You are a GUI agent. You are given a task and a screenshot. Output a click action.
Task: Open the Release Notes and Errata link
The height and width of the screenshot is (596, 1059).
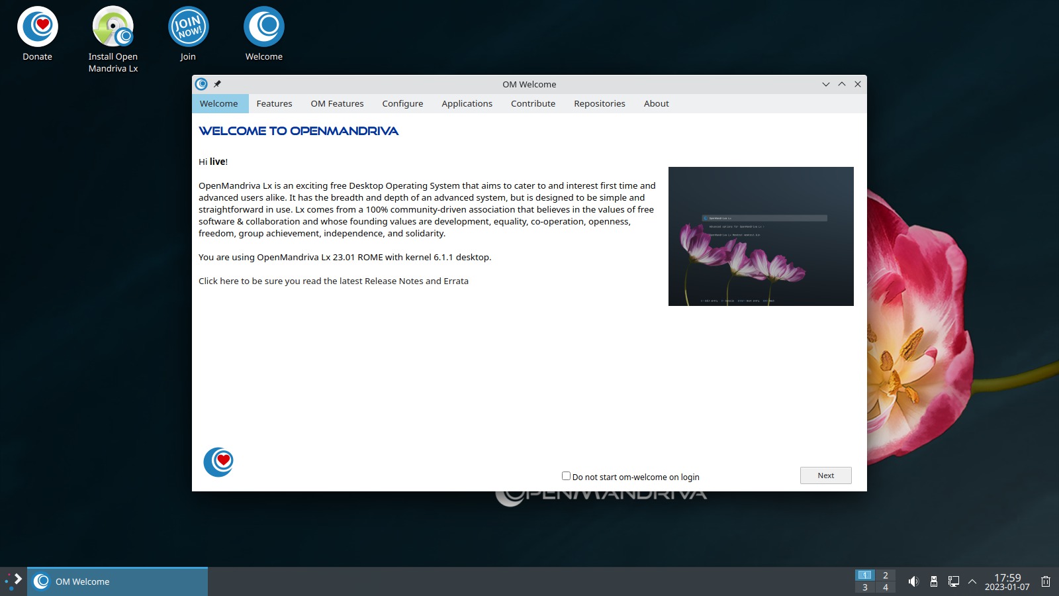(334, 281)
